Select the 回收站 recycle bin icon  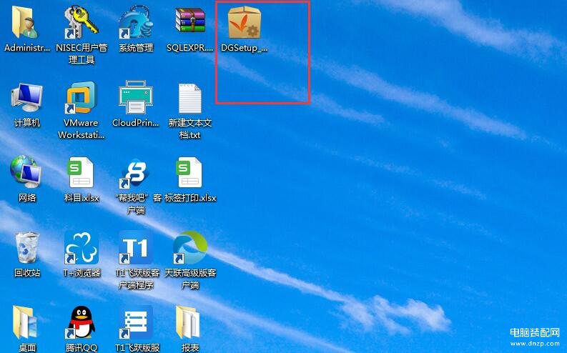27,247
